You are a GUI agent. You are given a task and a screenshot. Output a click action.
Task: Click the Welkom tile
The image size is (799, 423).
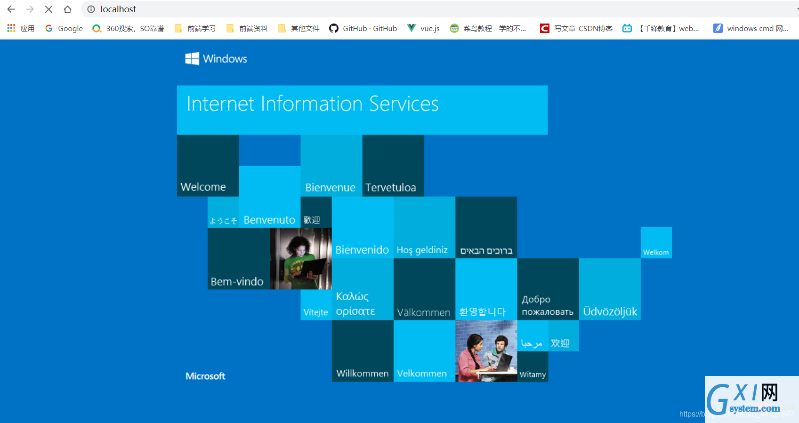656,243
